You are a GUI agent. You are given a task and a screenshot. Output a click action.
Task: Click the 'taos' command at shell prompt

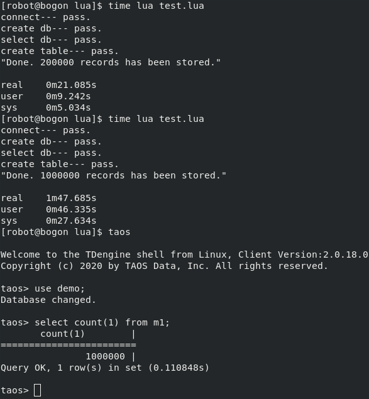119,232
